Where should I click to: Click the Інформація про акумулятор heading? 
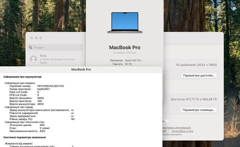23,77
